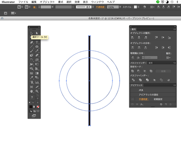
Task: Open the Arrange Documents dropdown
Action: click(14, 13)
